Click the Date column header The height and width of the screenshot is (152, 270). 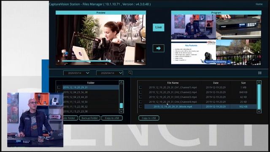point(216,83)
